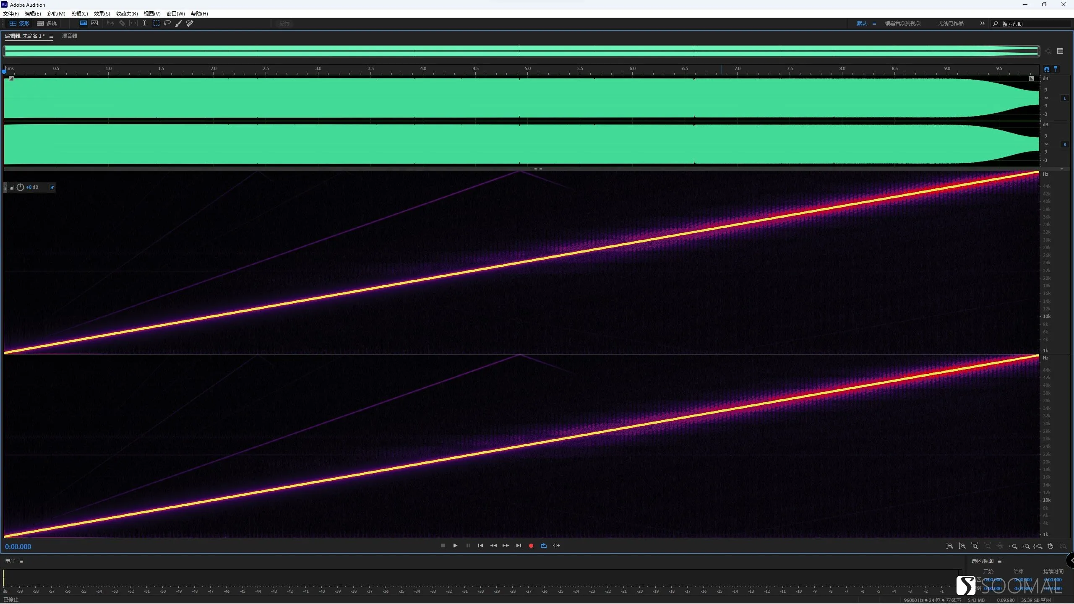Click the 5.0 mark on timeline ruler
The height and width of the screenshot is (604, 1074).
527,68
